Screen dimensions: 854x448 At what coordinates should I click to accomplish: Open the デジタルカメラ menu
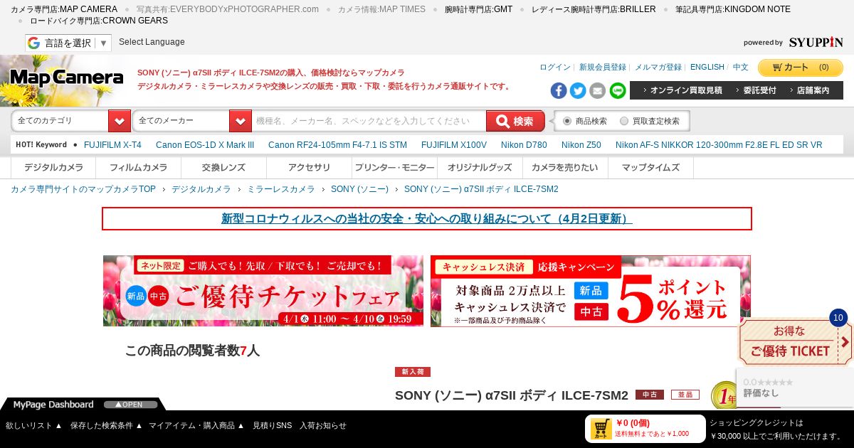coord(53,168)
